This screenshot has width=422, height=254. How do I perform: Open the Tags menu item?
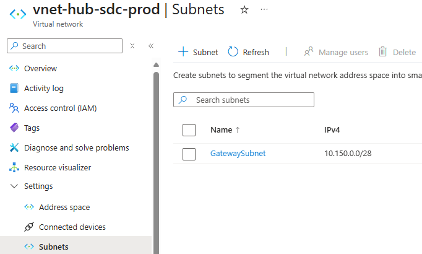tap(32, 128)
